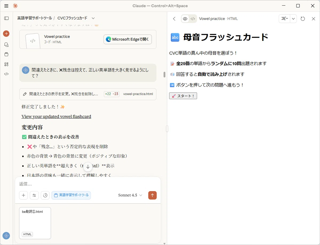Screen dimensions: 320x245
Task: Click the pencil icon on edit entry
Action: [x=25, y=94]
